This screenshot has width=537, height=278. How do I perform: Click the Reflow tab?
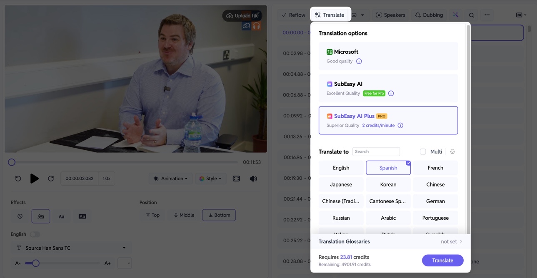point(293,15)
